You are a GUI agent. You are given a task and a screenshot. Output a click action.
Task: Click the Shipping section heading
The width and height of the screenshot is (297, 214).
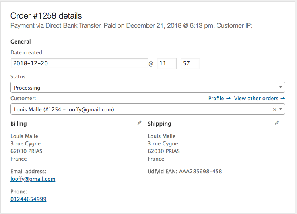coord(159,124)
